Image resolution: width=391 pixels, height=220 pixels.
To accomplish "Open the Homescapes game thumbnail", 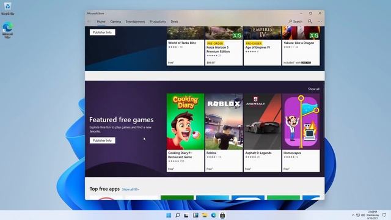I will pyautogui.click(x=301, y=122).
